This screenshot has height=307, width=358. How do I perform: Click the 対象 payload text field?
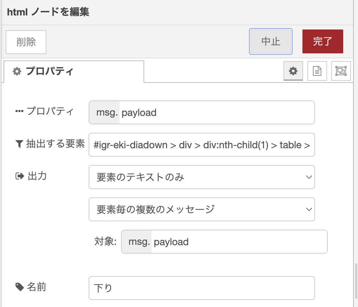[239, 242]
